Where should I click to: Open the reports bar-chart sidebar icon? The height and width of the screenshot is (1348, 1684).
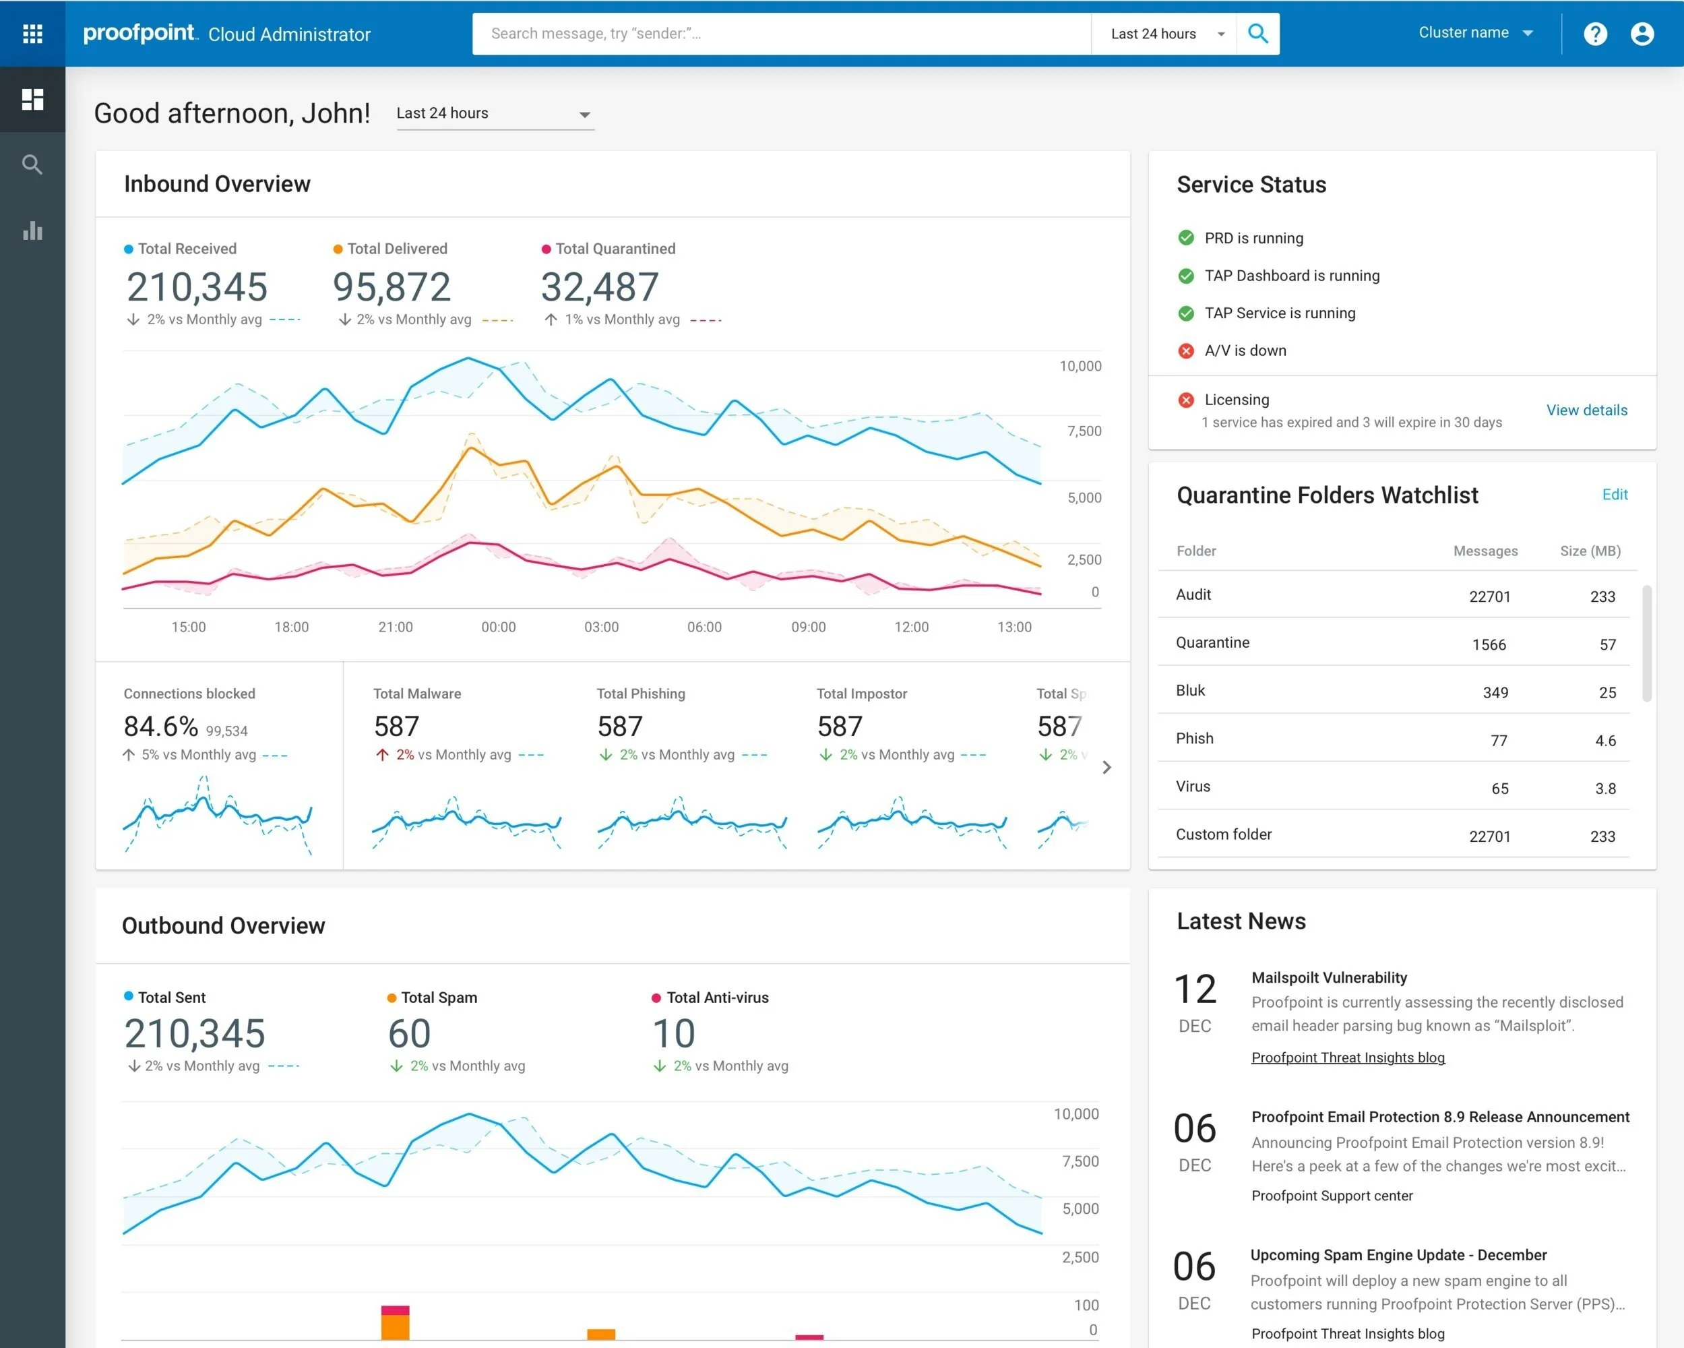pos(32,231)
